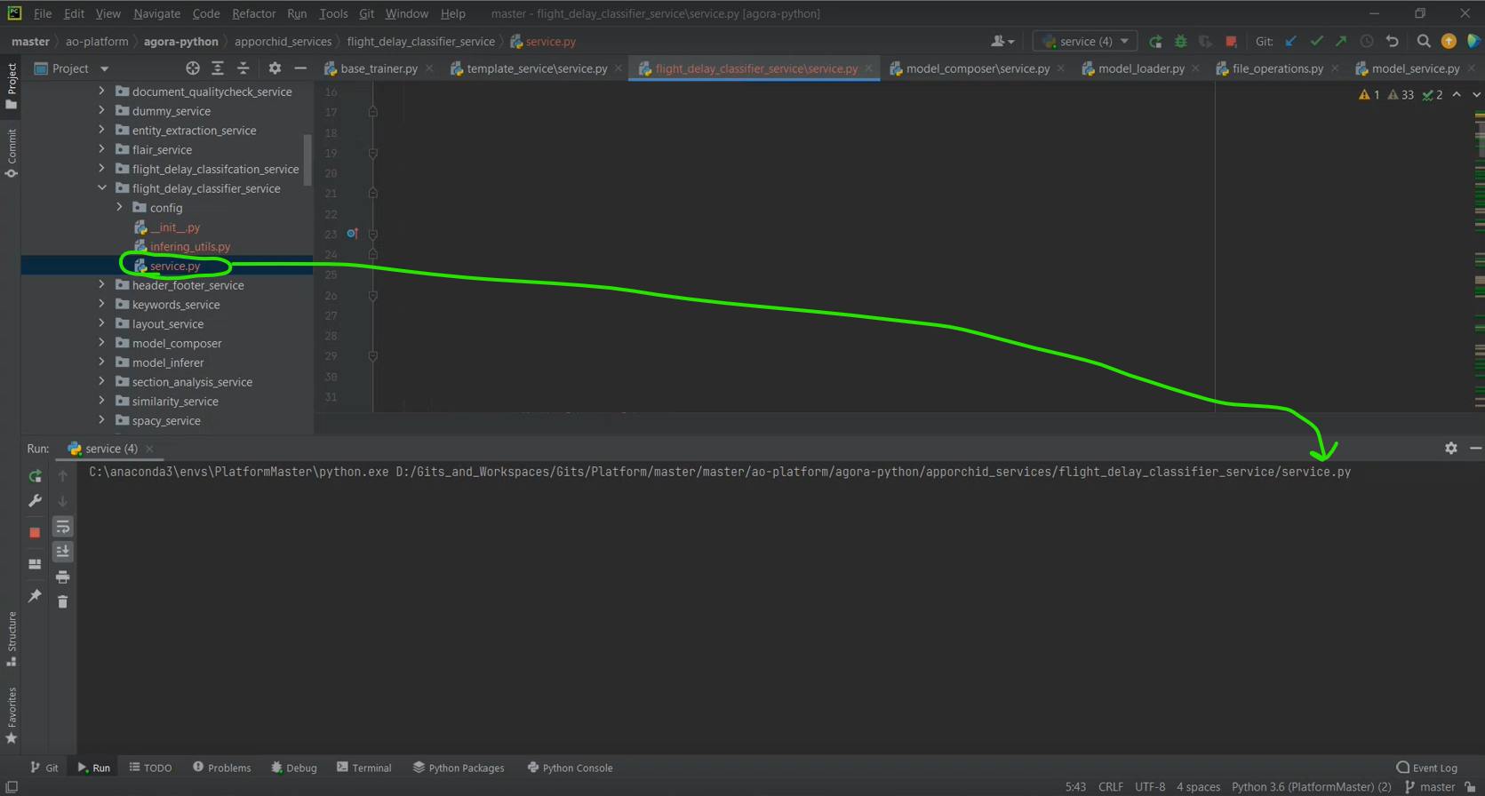Stop the process in Run panel

click(35, 533)
